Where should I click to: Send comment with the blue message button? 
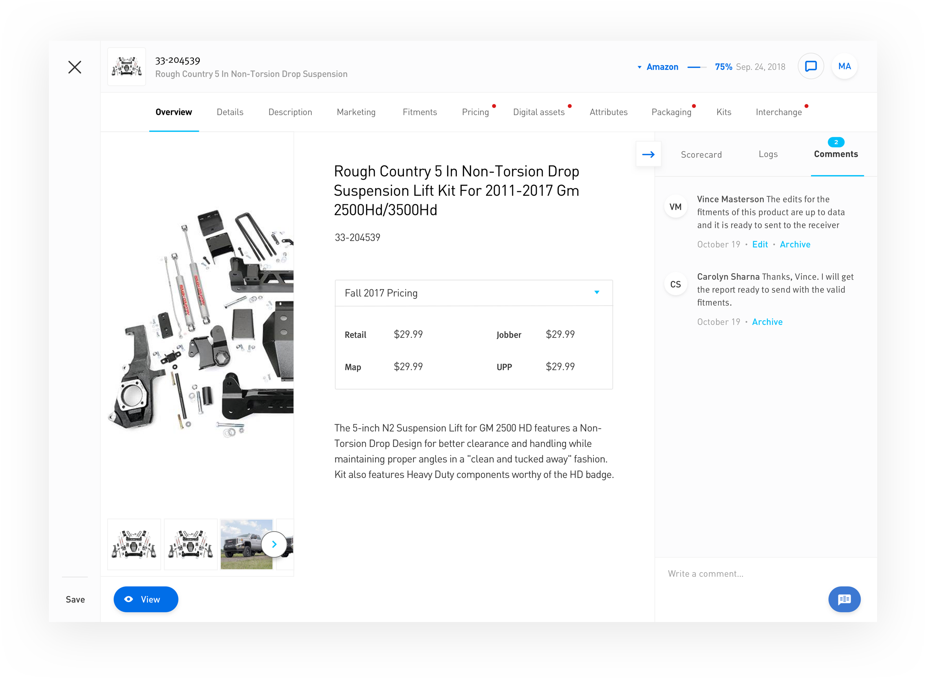[x=844, y=599]
